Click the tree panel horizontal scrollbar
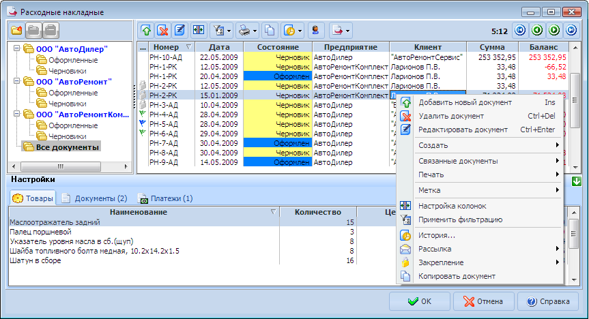The width and height of the screenshot is (589, 319). pos(60,167)
